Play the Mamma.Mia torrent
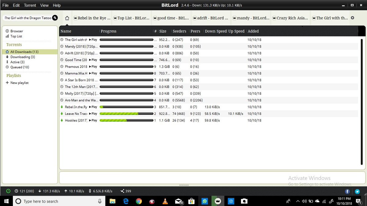367x206 pixels. 93,73
